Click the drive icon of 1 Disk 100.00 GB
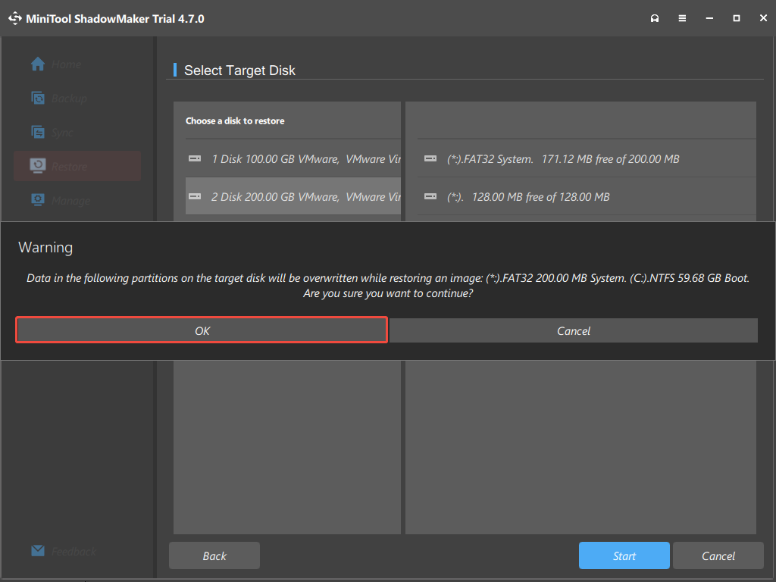The image size is (776, 582). tap(195, 159)
